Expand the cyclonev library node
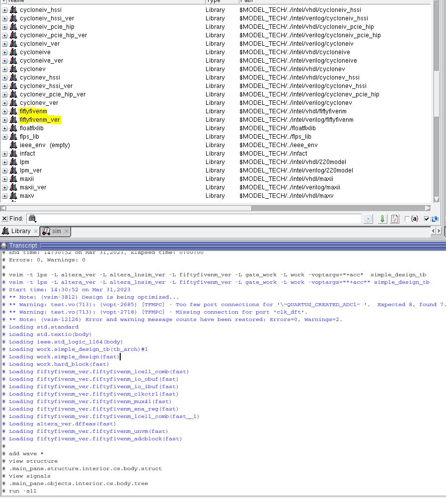This screenshot has width=446, height=498. (x=5, y=69)
